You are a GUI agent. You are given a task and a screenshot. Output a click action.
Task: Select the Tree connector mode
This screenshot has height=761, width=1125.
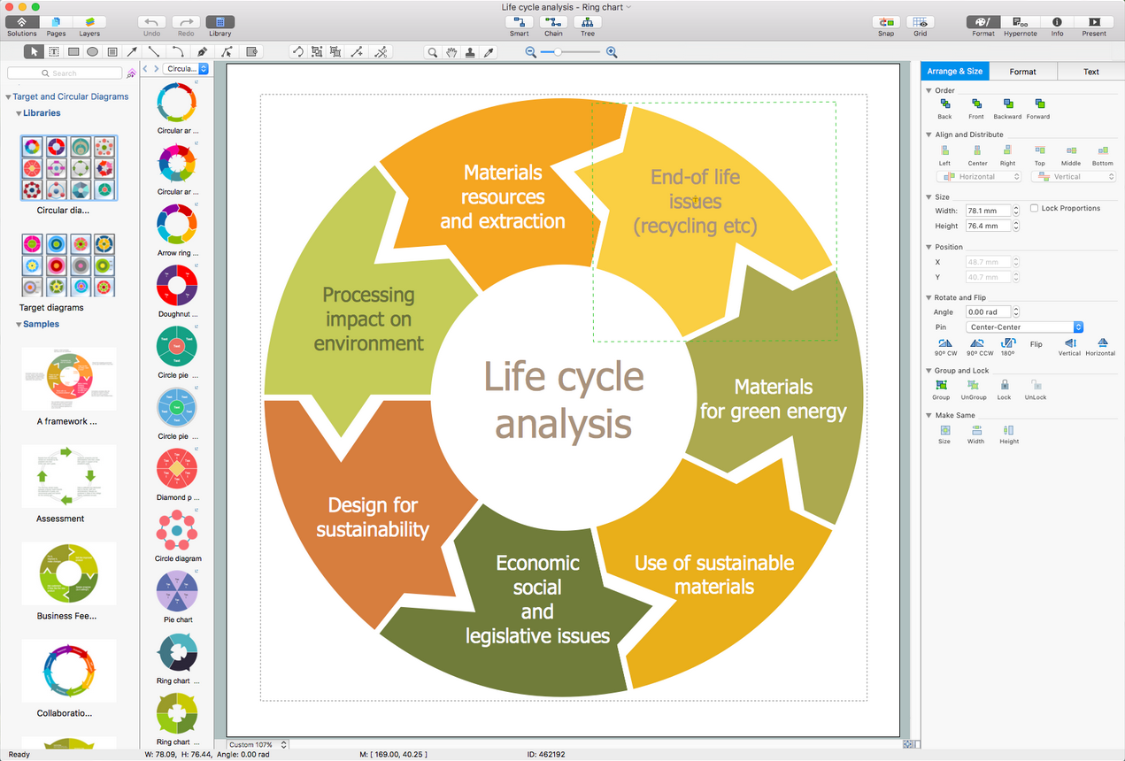point(588,22)
